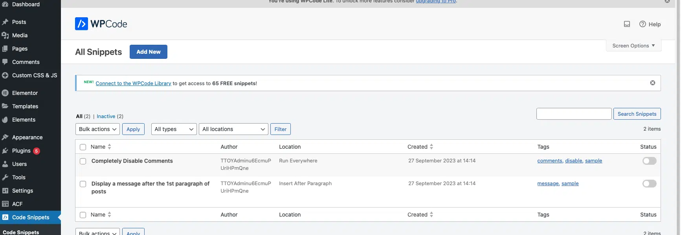Click the Help question mark icon

(642, 24)
